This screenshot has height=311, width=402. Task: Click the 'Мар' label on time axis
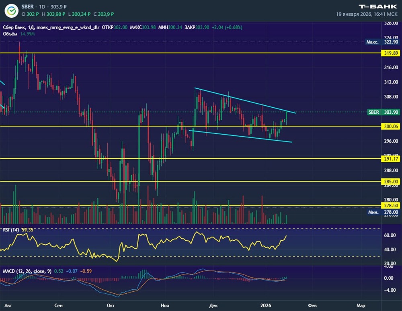click(361, 305)
